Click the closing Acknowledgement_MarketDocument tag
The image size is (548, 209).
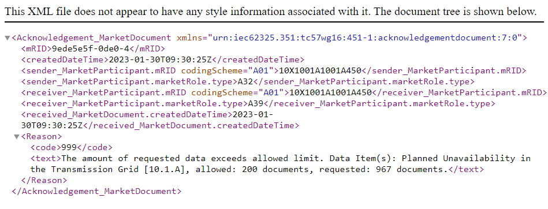97,191
